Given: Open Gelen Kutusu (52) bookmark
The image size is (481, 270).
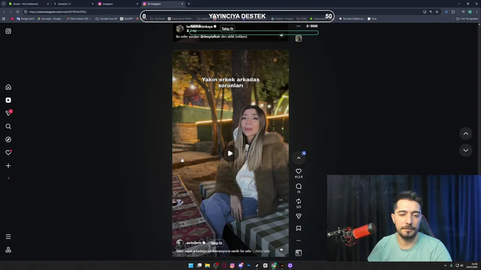Looking at the screenshot, I should pyautogui.click(x=78, y=19).
